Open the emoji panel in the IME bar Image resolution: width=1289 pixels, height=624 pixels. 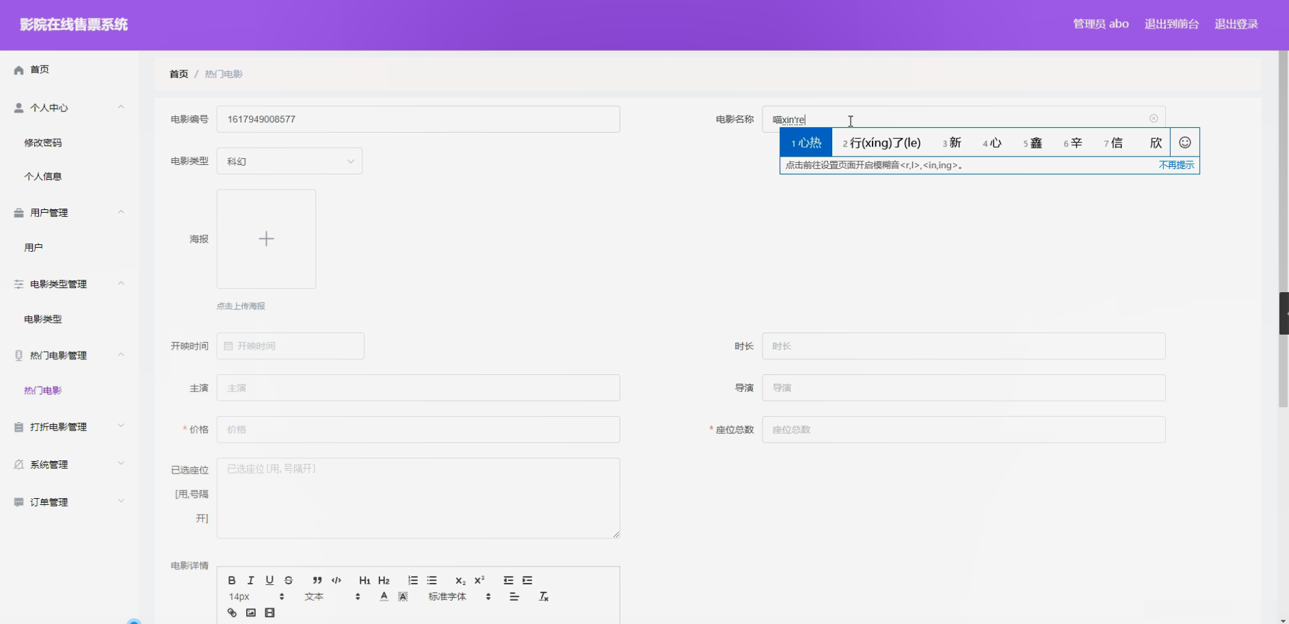[1185, 142]
